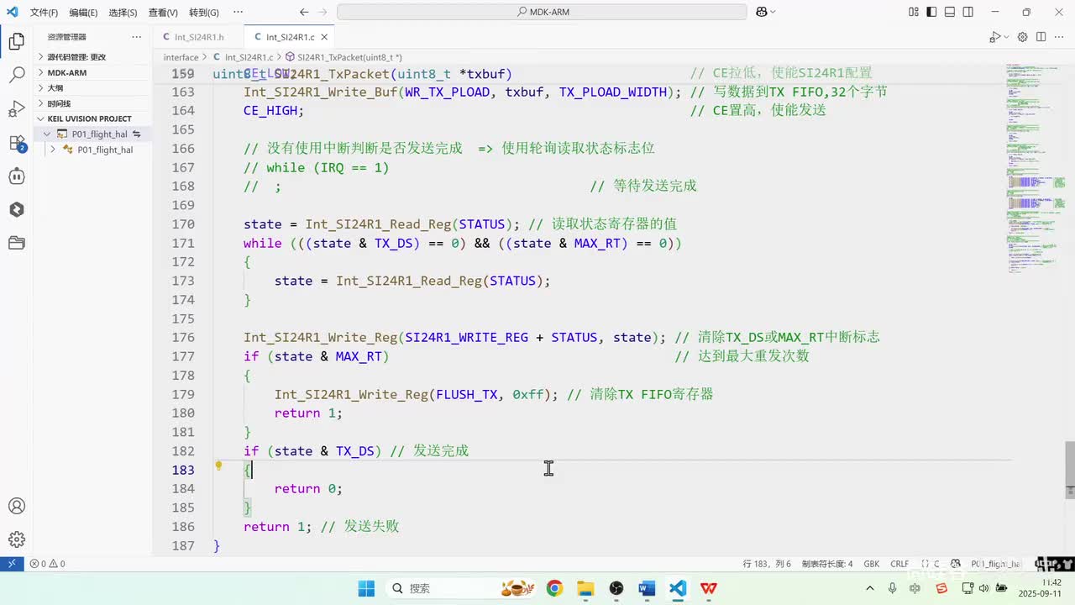Click the MDK-ARM command center search box
Viewport: 1075px width, 605px height.
(542, 12)
